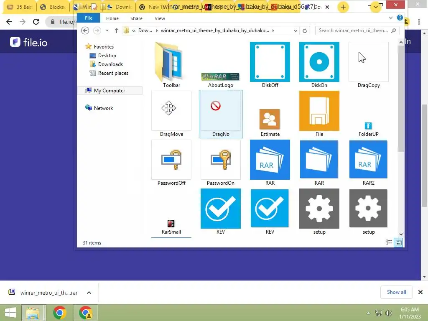Click scroll down arrow in Explorer
Screen dimensions: 428x321
pyautogui.click(x=401, y=234)
